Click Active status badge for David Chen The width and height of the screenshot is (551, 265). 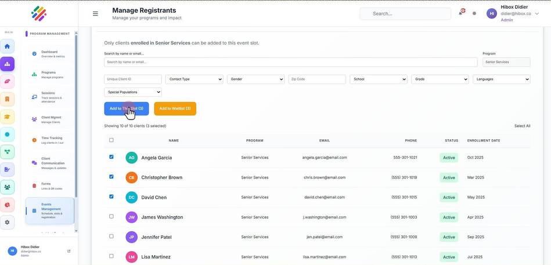coord(449,197)
